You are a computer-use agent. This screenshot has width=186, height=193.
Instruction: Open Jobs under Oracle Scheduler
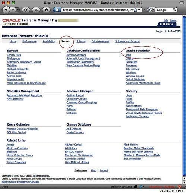tap(128, 55)
